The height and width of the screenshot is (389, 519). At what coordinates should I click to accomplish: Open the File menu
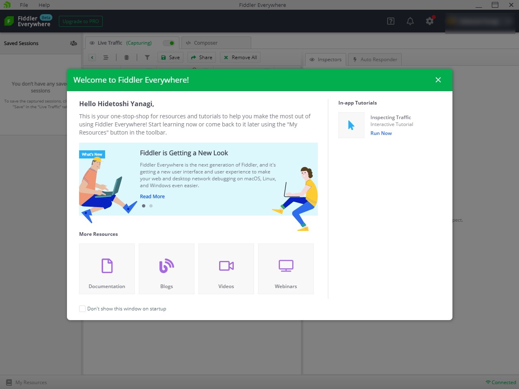pos(24,5)
